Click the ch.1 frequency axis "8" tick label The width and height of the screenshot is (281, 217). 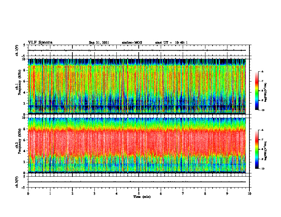click(x=25, y=70)
